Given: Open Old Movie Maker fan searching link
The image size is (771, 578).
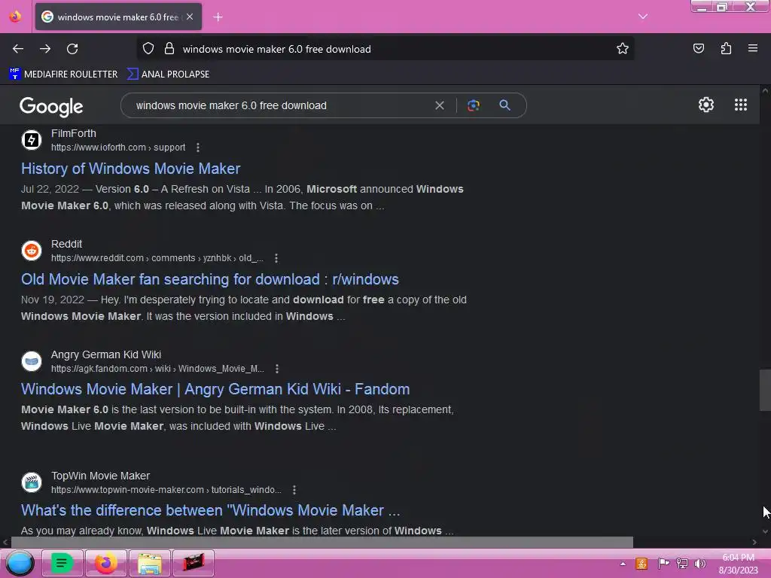Looking at the screenshot, I should pos(210,279).
